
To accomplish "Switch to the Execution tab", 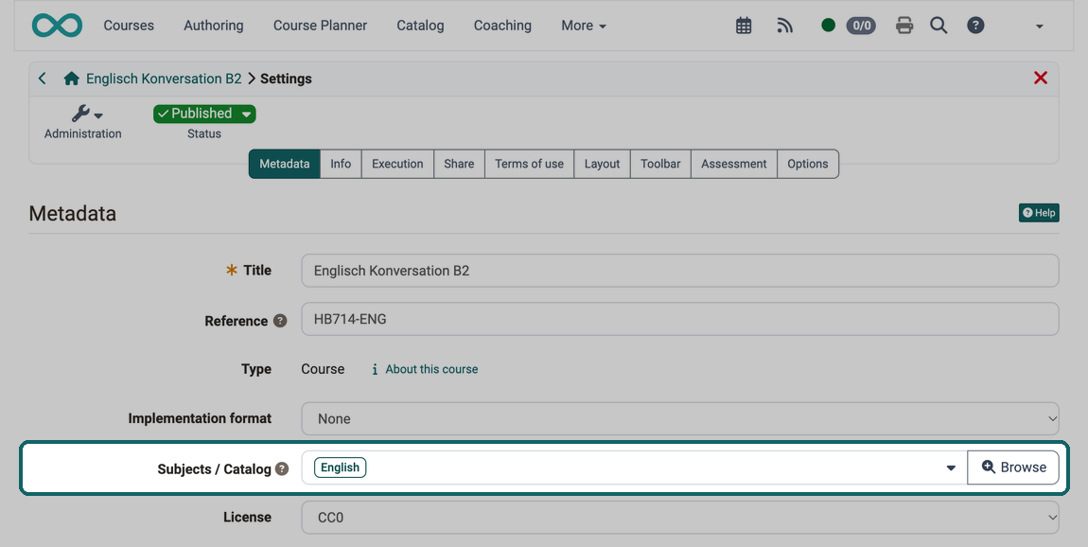I will (397, 164).
